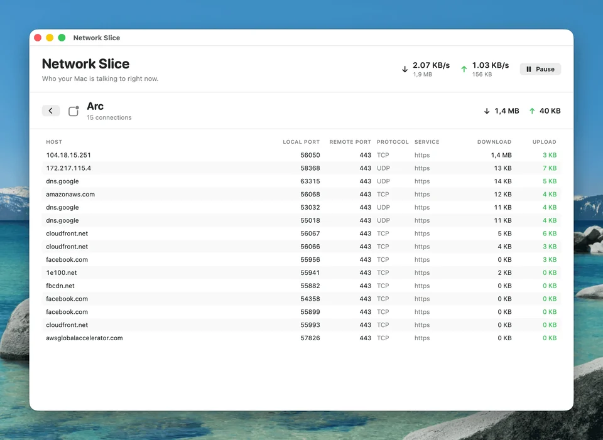Pause live network monitoring

click(x=540, y=69)
